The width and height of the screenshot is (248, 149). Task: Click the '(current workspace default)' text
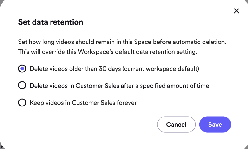(161, 69)
